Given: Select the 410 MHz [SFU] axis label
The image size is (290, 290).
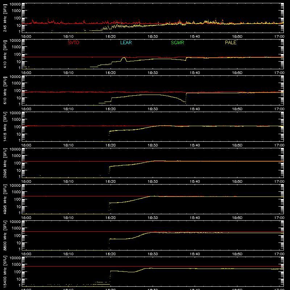Looking at the screenshot, I should (5, 54).
